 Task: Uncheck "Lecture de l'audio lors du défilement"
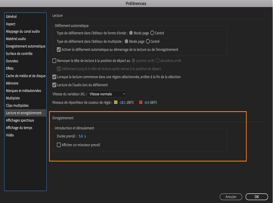tap(55, 85)
